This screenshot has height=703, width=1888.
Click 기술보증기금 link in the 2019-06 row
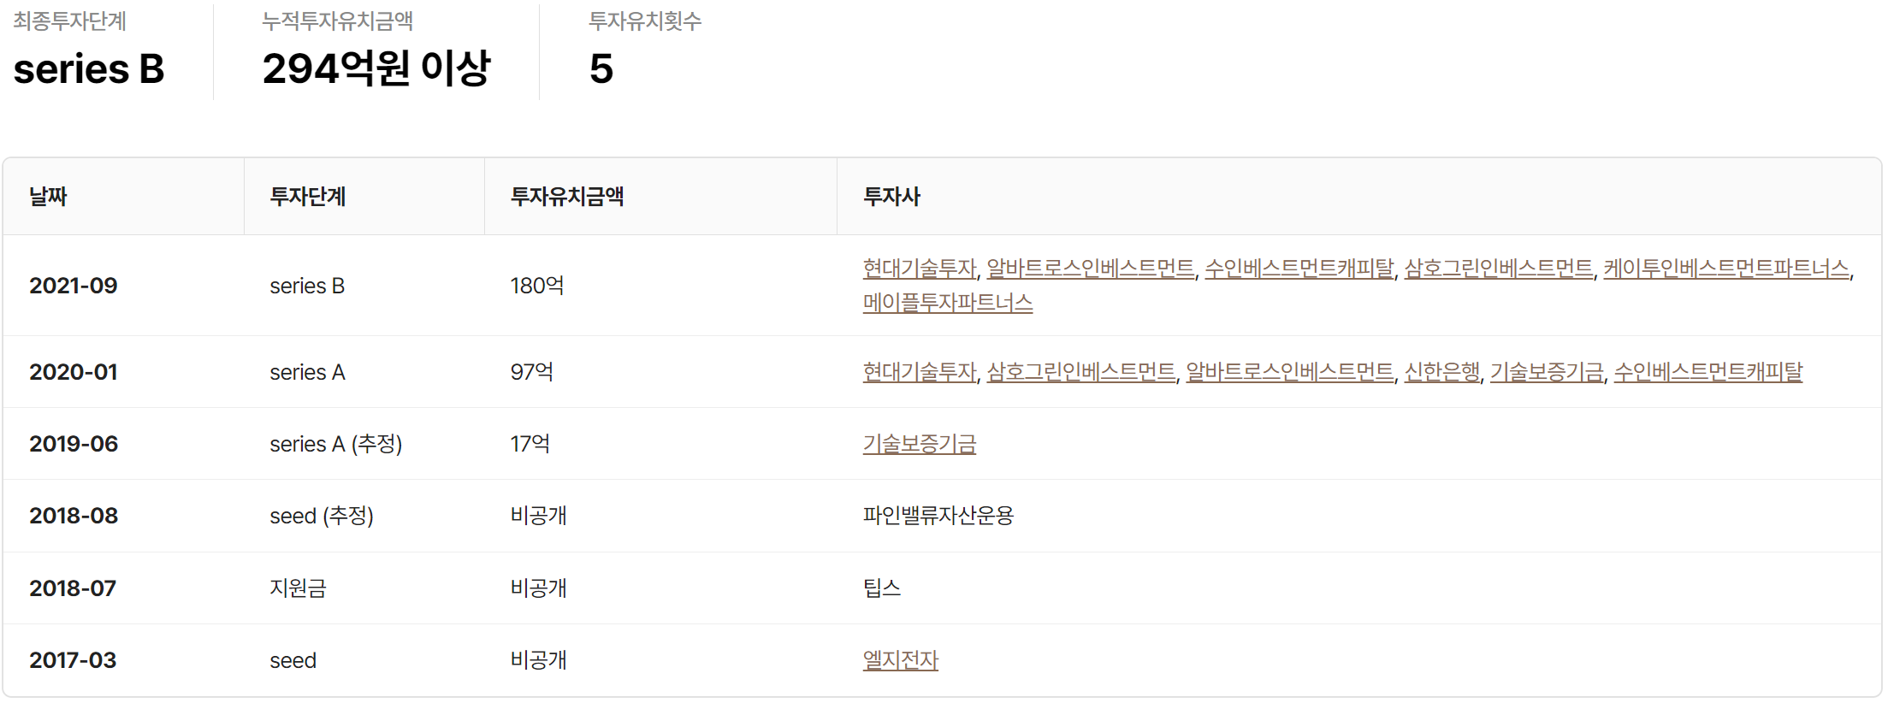919,444
